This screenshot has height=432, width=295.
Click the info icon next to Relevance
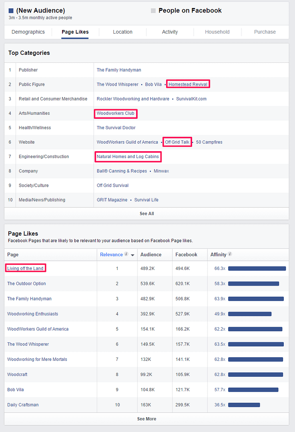pos(126,254)
